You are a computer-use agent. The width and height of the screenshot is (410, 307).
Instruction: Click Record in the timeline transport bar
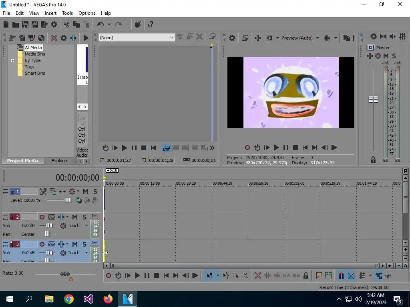click(x=109, y=275)
